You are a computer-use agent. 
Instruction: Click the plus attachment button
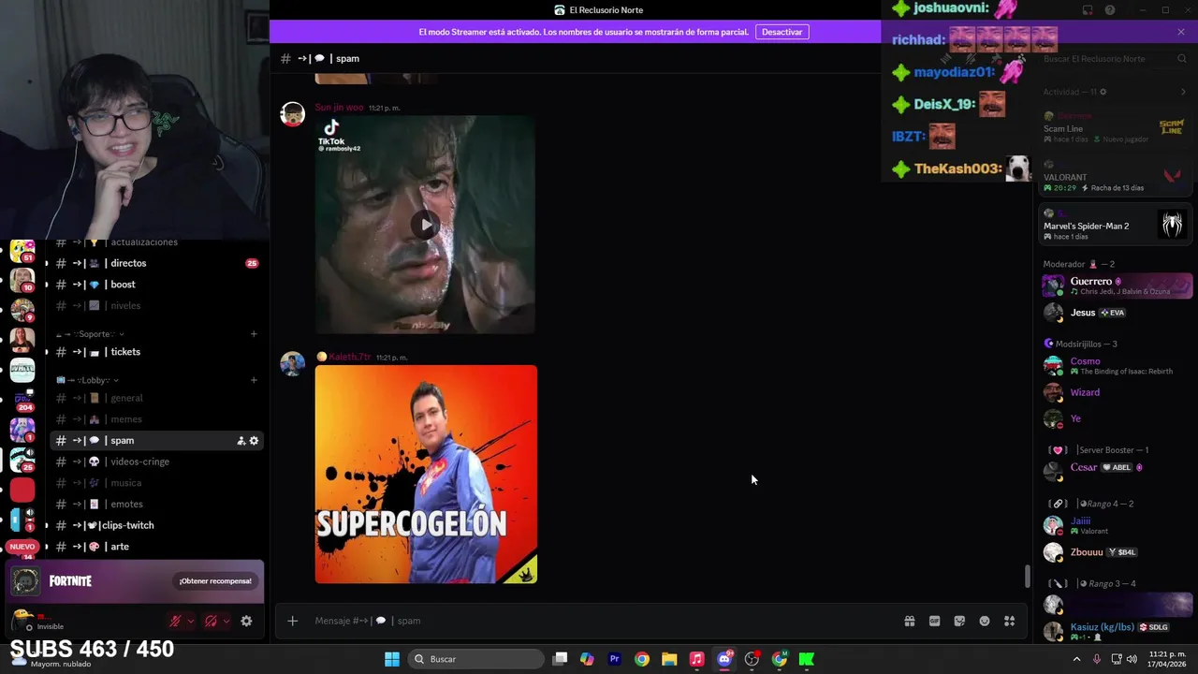pos(292,621)
